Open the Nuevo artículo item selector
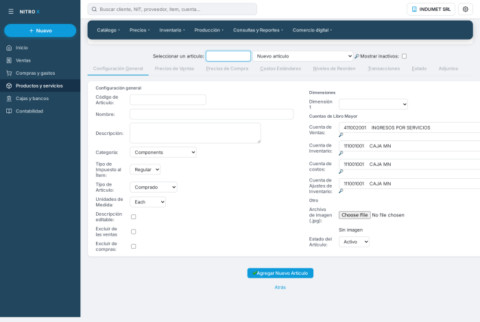The image size is (480, 322). click(x=303, y=56)
